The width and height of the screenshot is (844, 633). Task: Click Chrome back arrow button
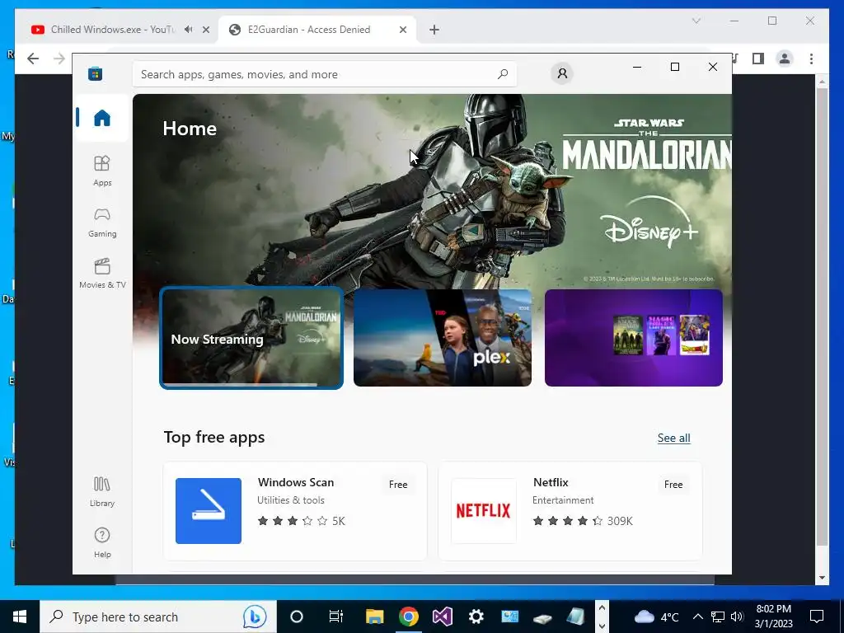(x=33, y=59)
